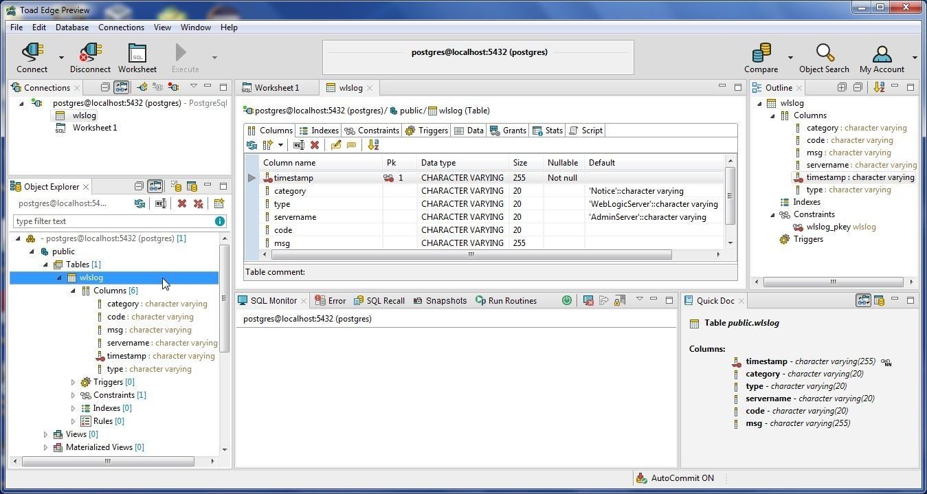Click the single red X drop icon in Object Explorer
The height and width of the screenshot is (494, 927).
coord(182,203)
